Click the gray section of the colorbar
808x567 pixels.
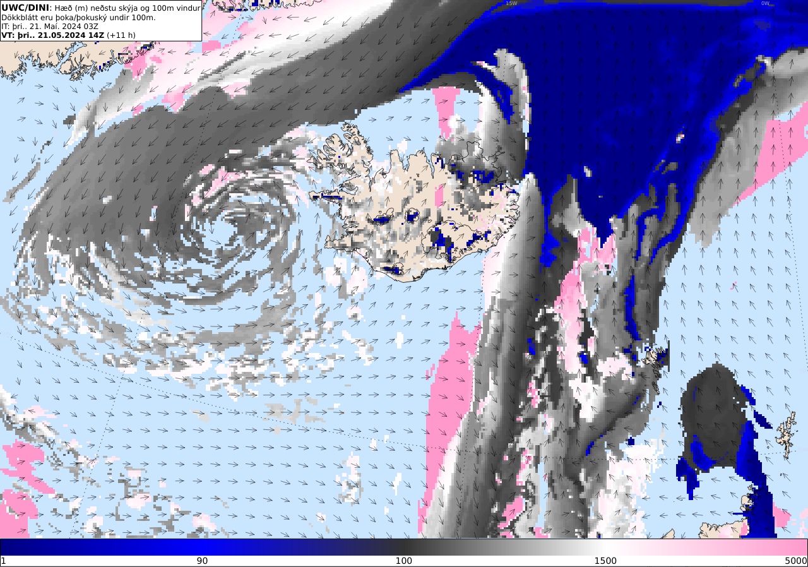(505, 547)
